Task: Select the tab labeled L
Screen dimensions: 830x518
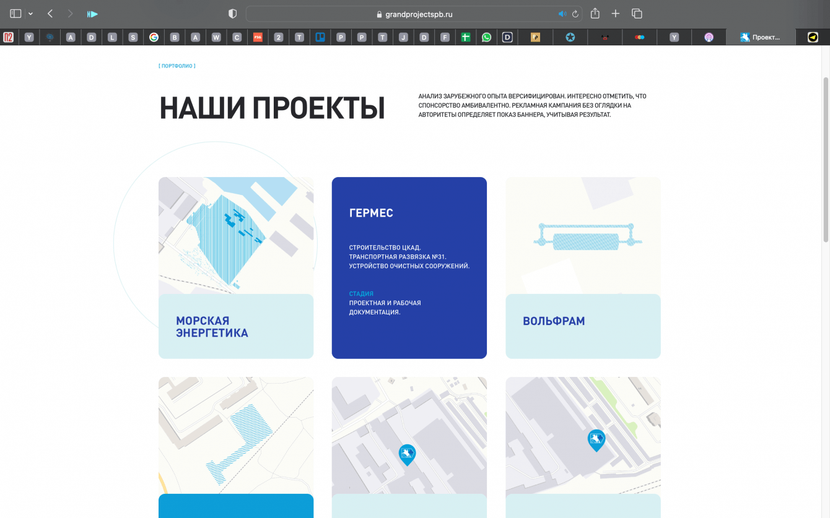Action: 112,37
